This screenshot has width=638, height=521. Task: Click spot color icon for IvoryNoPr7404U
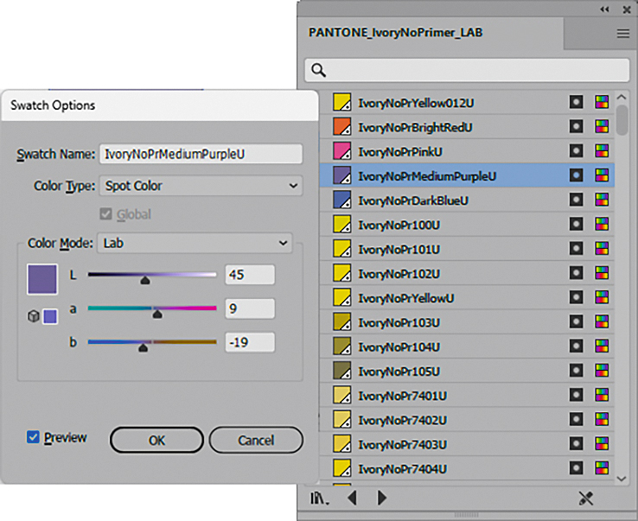click(x=576, y=467)
